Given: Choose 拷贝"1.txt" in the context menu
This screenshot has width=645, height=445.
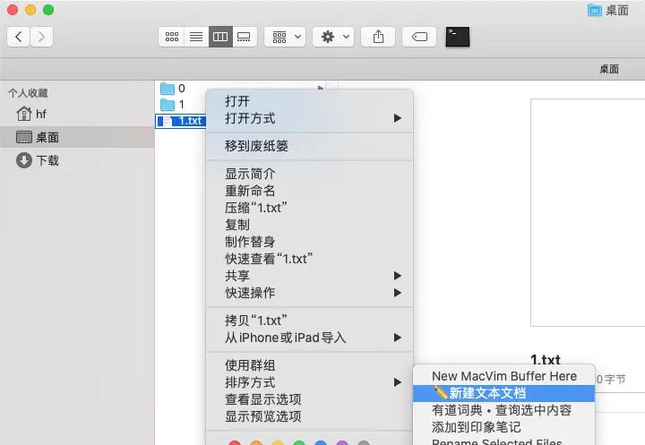Looking at the screenshot, I should click(309, 321).
